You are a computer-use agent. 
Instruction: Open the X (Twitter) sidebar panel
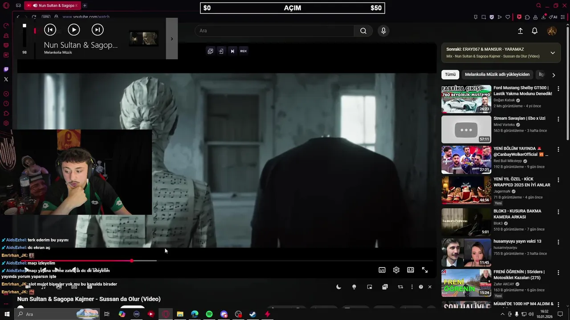(6, 79)
